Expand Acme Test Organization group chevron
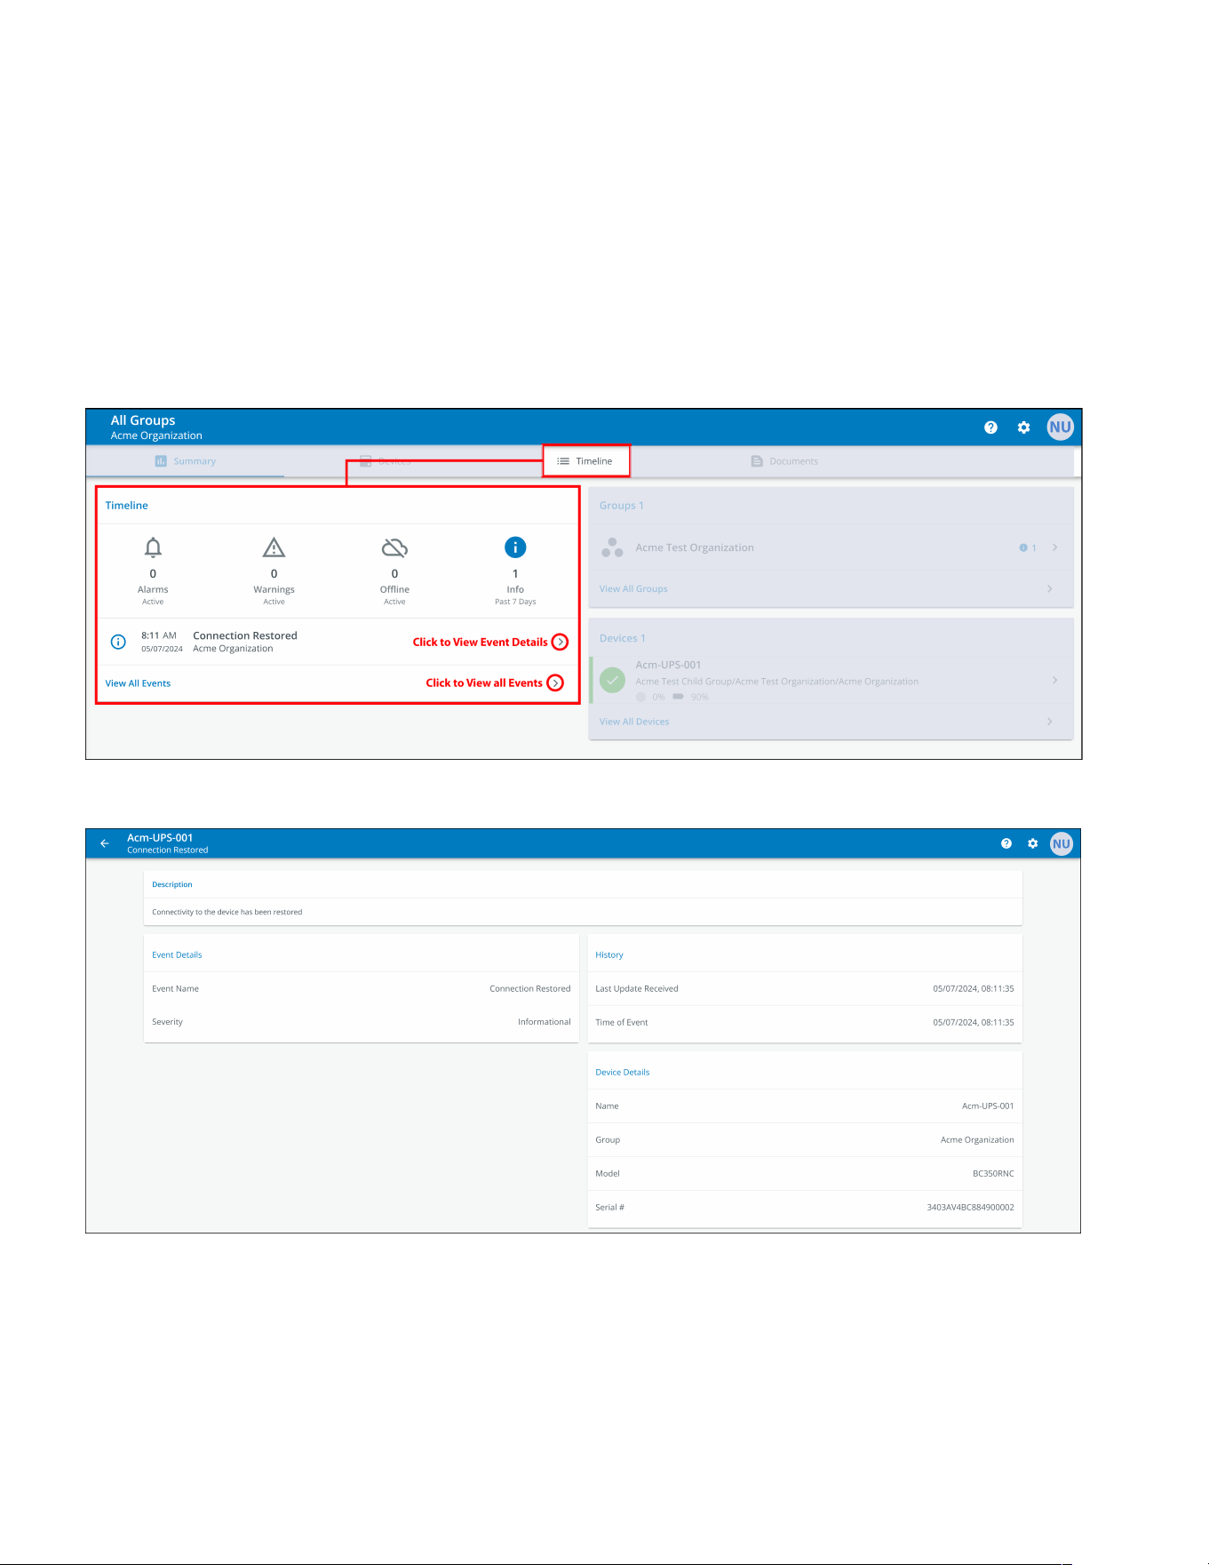This screenshot has width=1209, height=1565. coord(1054,547)
